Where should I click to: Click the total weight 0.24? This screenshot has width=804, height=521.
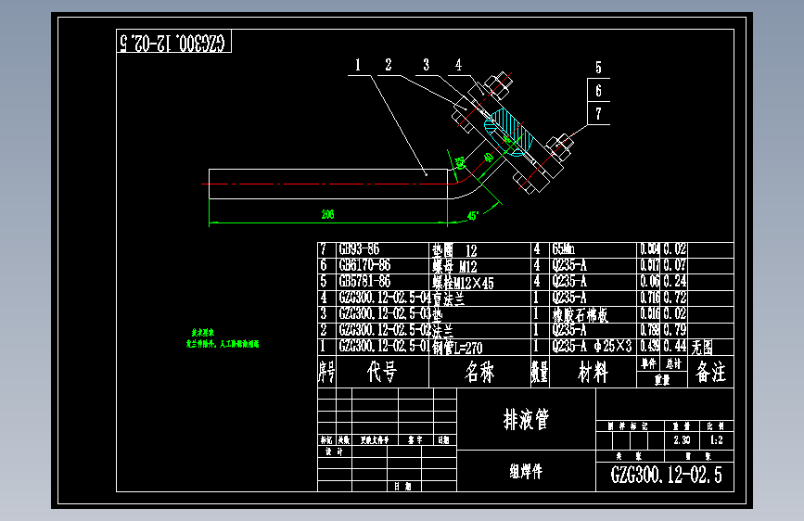click(674, 281)
